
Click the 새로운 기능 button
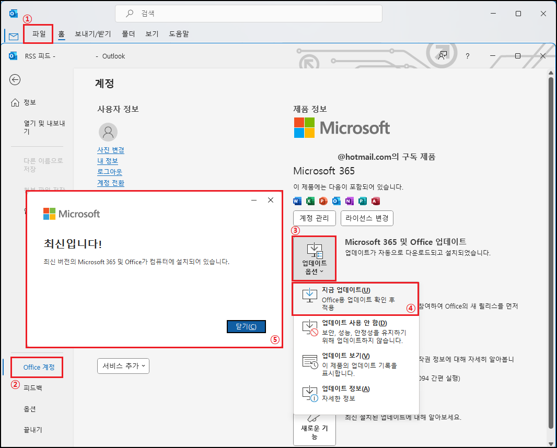(315, 430)
